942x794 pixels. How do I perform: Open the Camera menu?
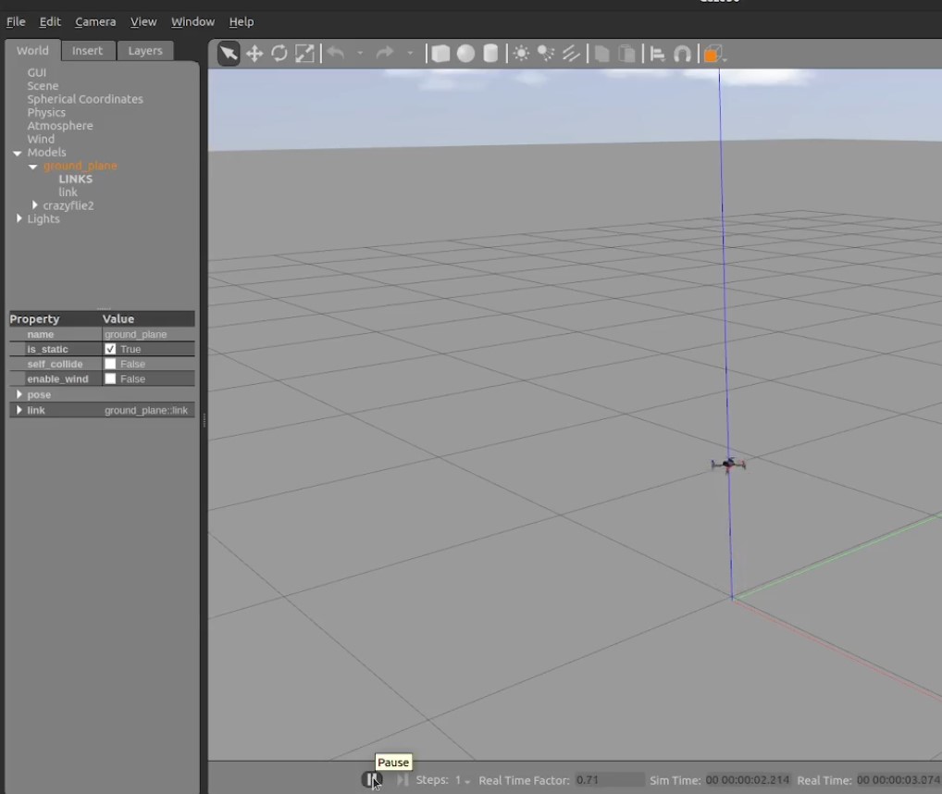[x=95, y=21]
